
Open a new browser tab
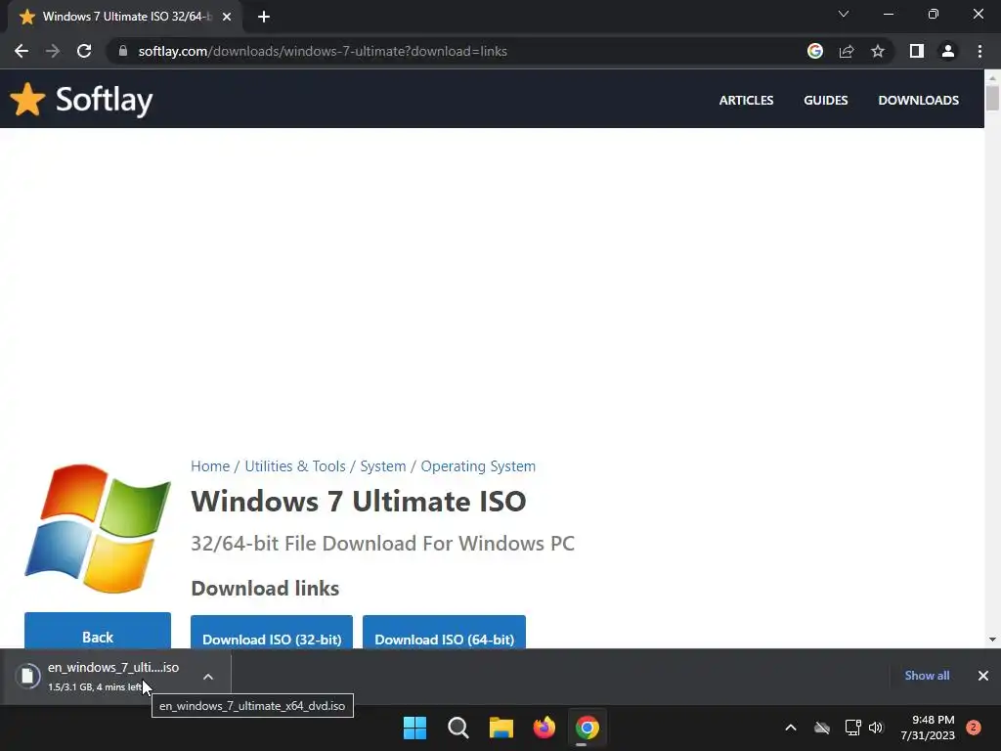[x=264, y=17]
